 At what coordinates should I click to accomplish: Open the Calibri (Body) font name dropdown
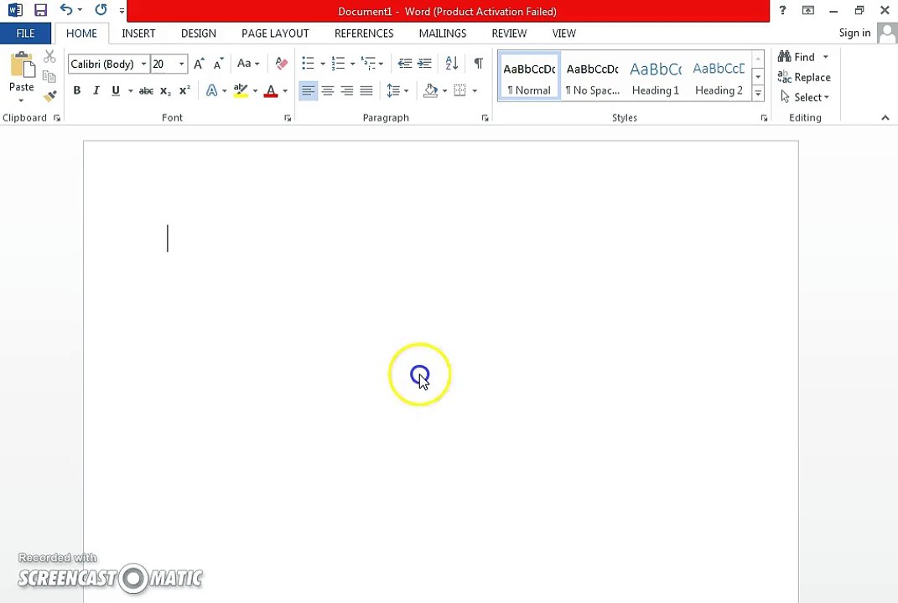tap(143, 64)
